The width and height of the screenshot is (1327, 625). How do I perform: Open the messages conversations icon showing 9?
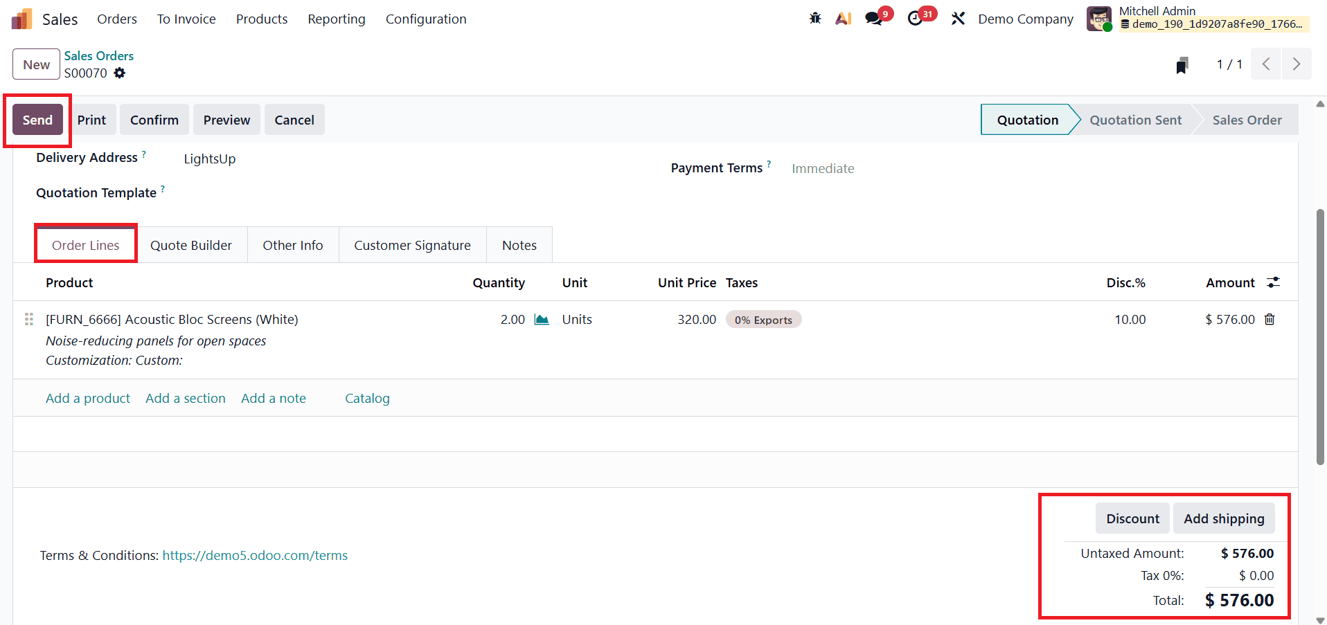872,18
